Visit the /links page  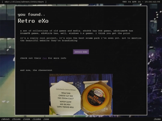point(37,119)
